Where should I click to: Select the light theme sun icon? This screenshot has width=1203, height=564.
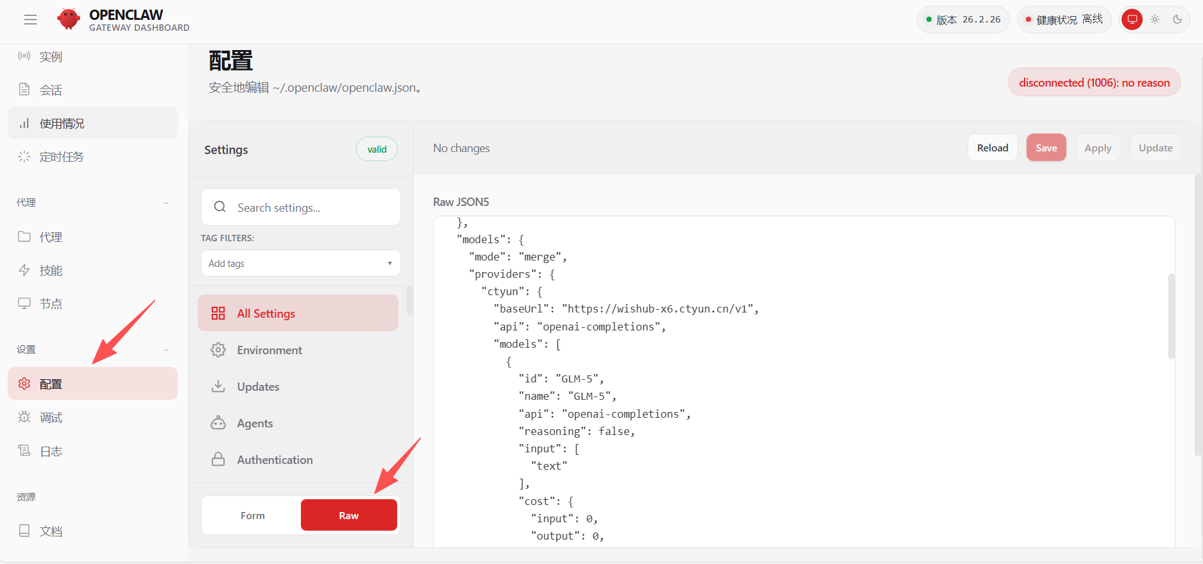pos(1155,19)
